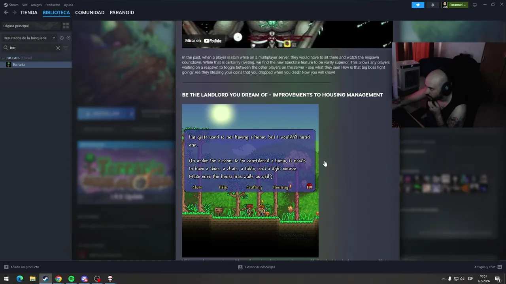This screenshot has width=506, height=284.
Task: Open the clock showing 10:57
Action: [483, 278]
